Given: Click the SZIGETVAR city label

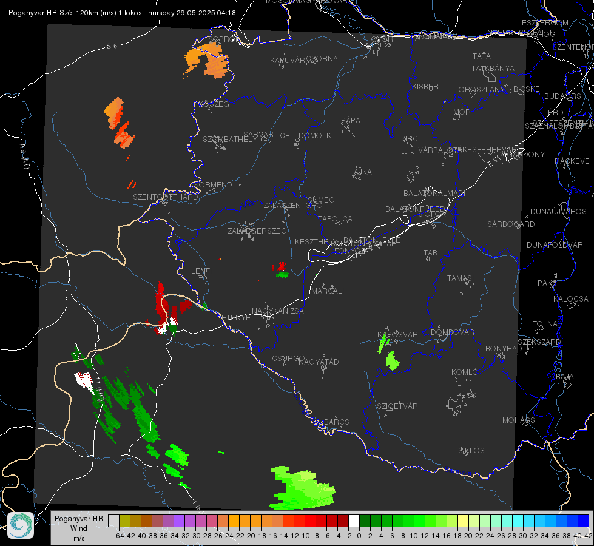Looking at the screenshot, I should coord(397,406).
